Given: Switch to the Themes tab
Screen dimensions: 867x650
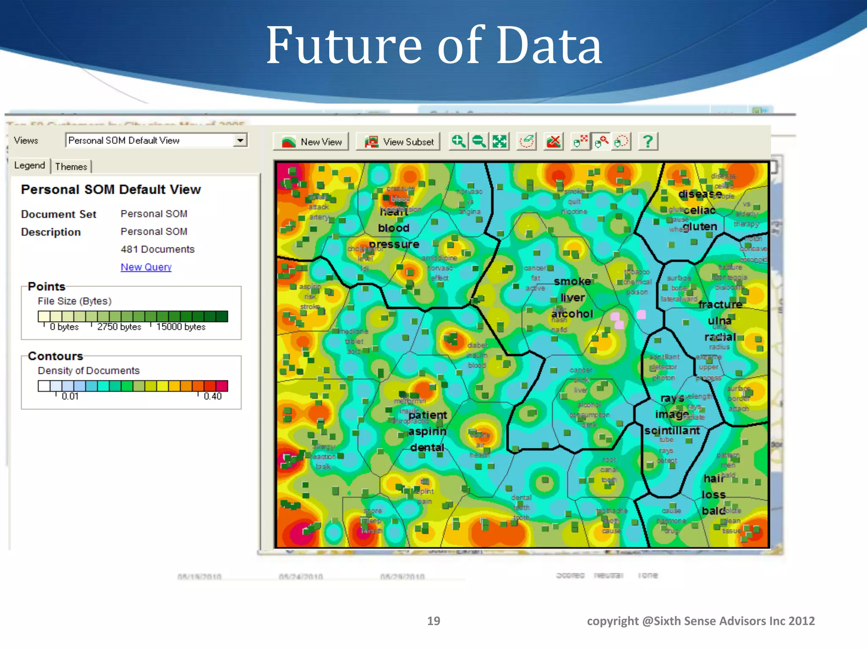Looking at the screenshot, I should coord(71,167).
